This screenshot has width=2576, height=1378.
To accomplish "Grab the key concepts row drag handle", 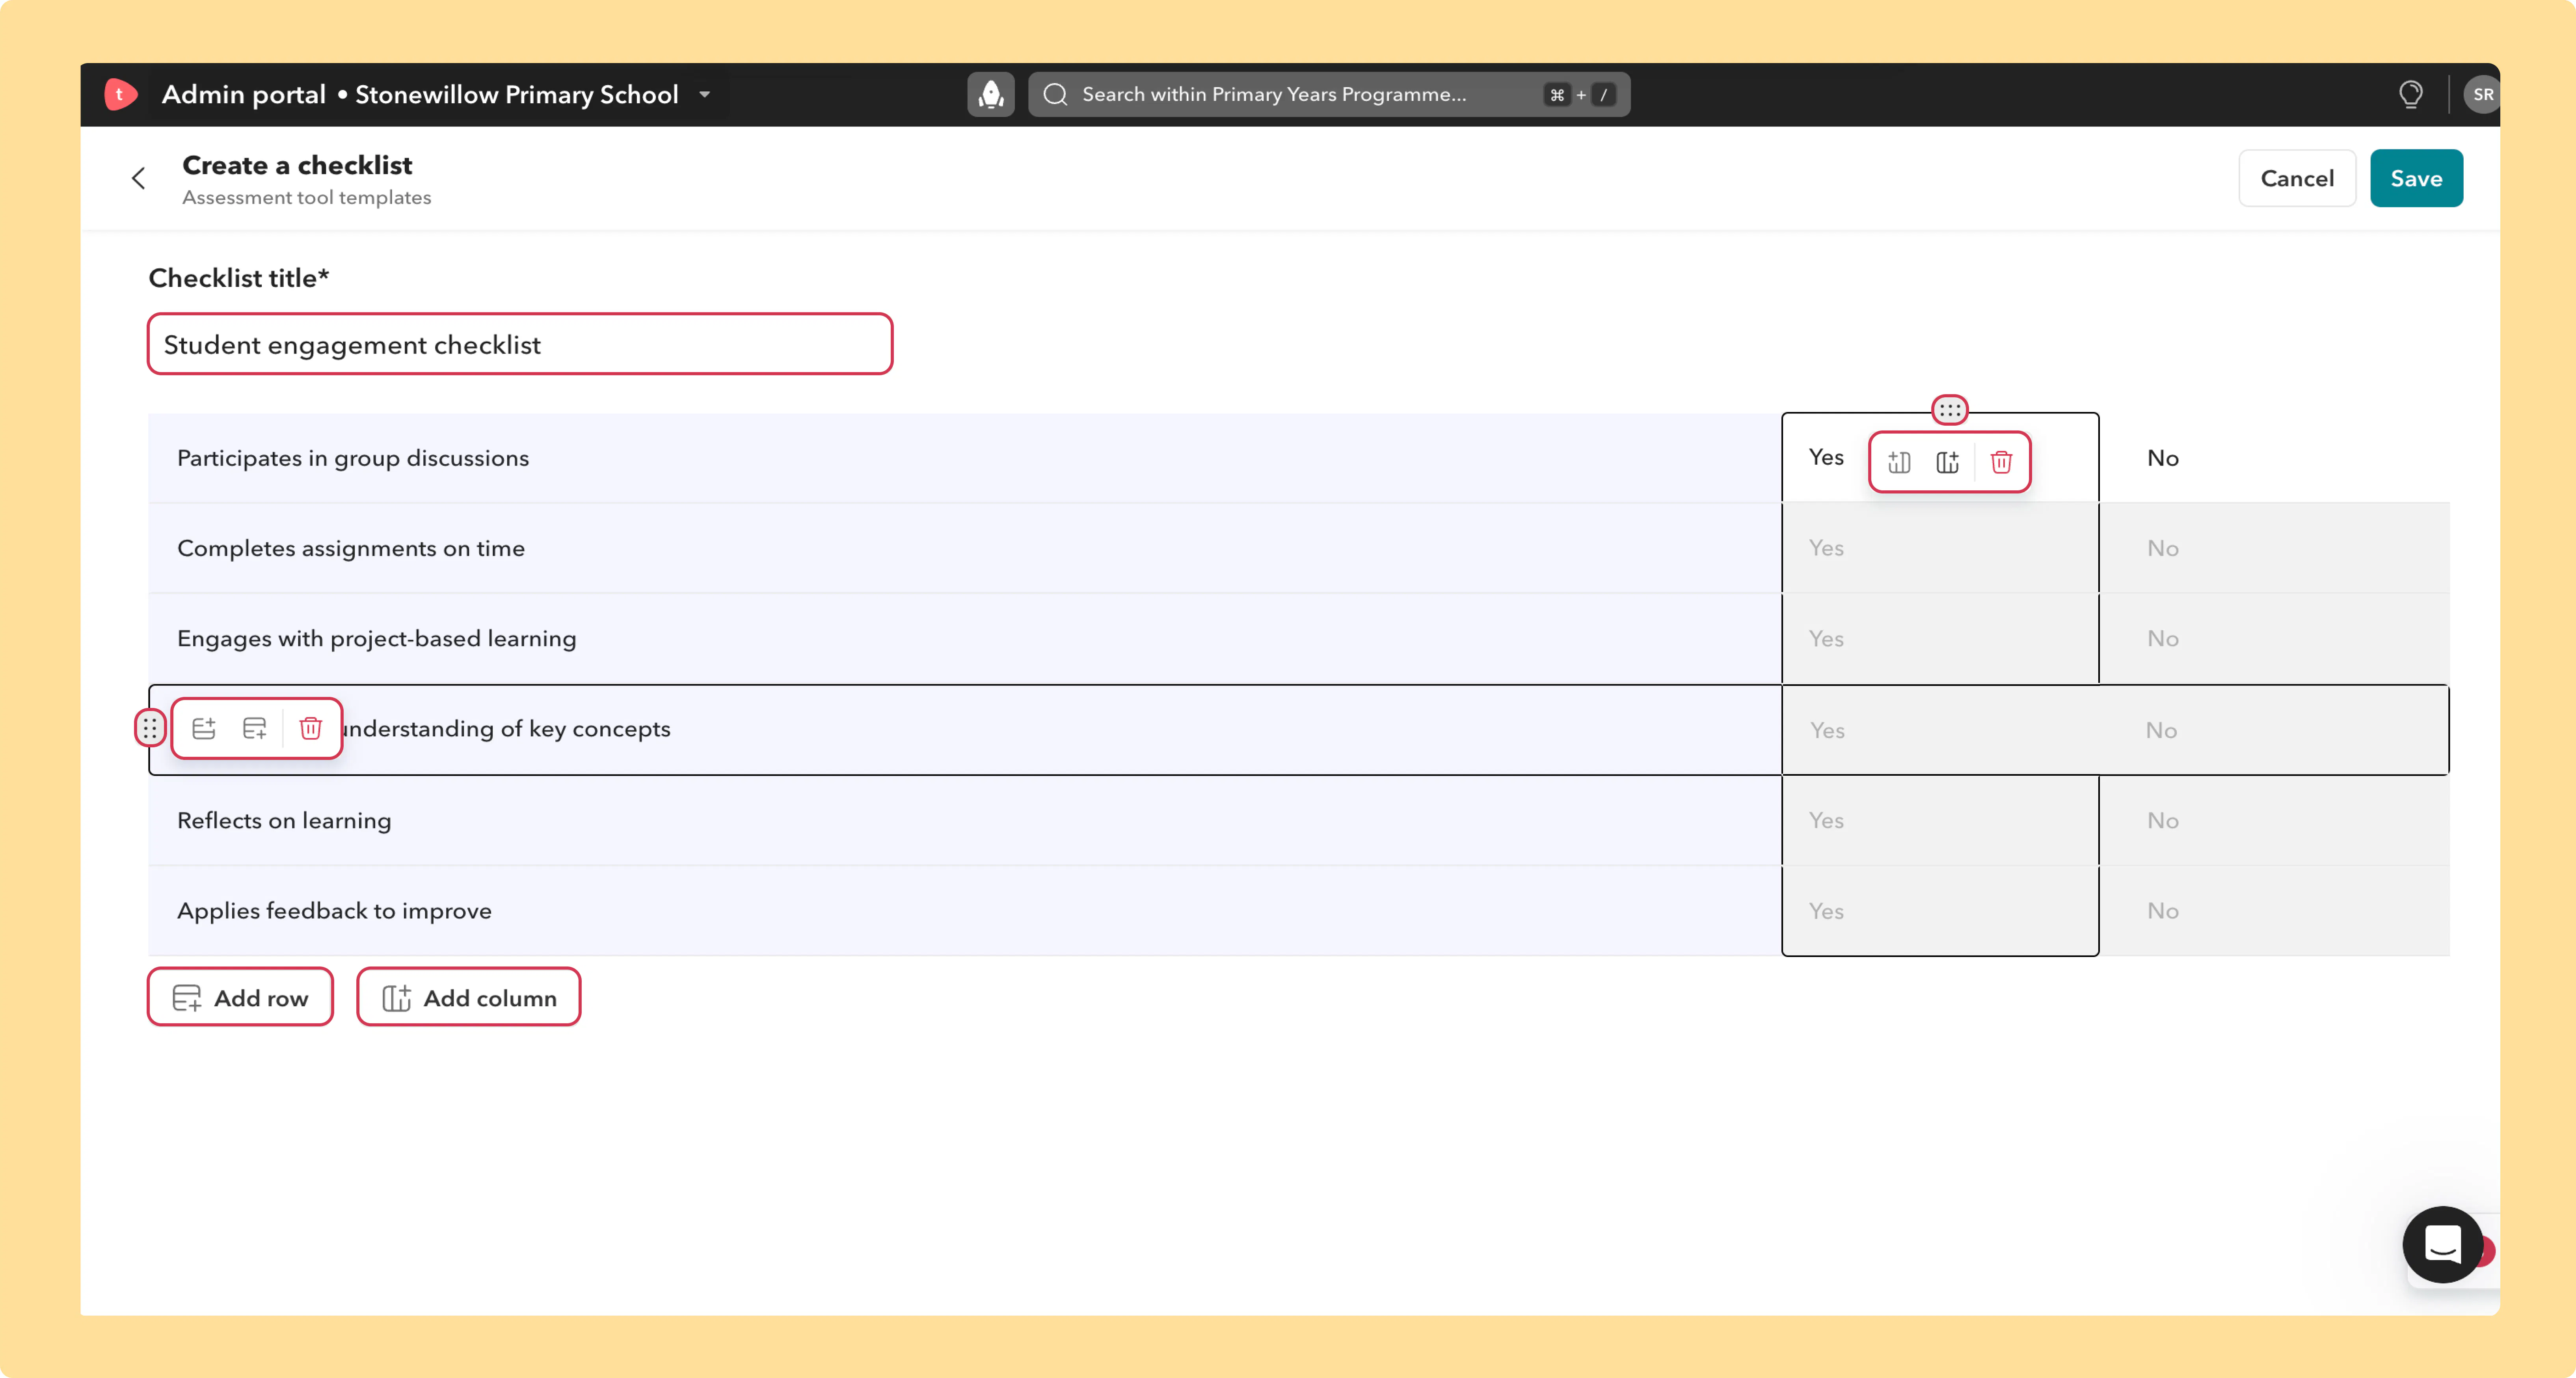I will point(150,728).
